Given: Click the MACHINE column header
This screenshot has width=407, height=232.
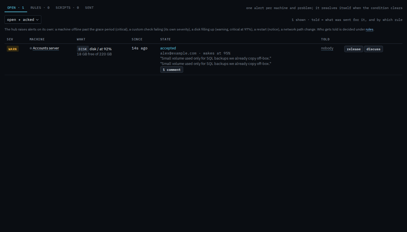Looking at the screenshot, I should click(37, 39).
